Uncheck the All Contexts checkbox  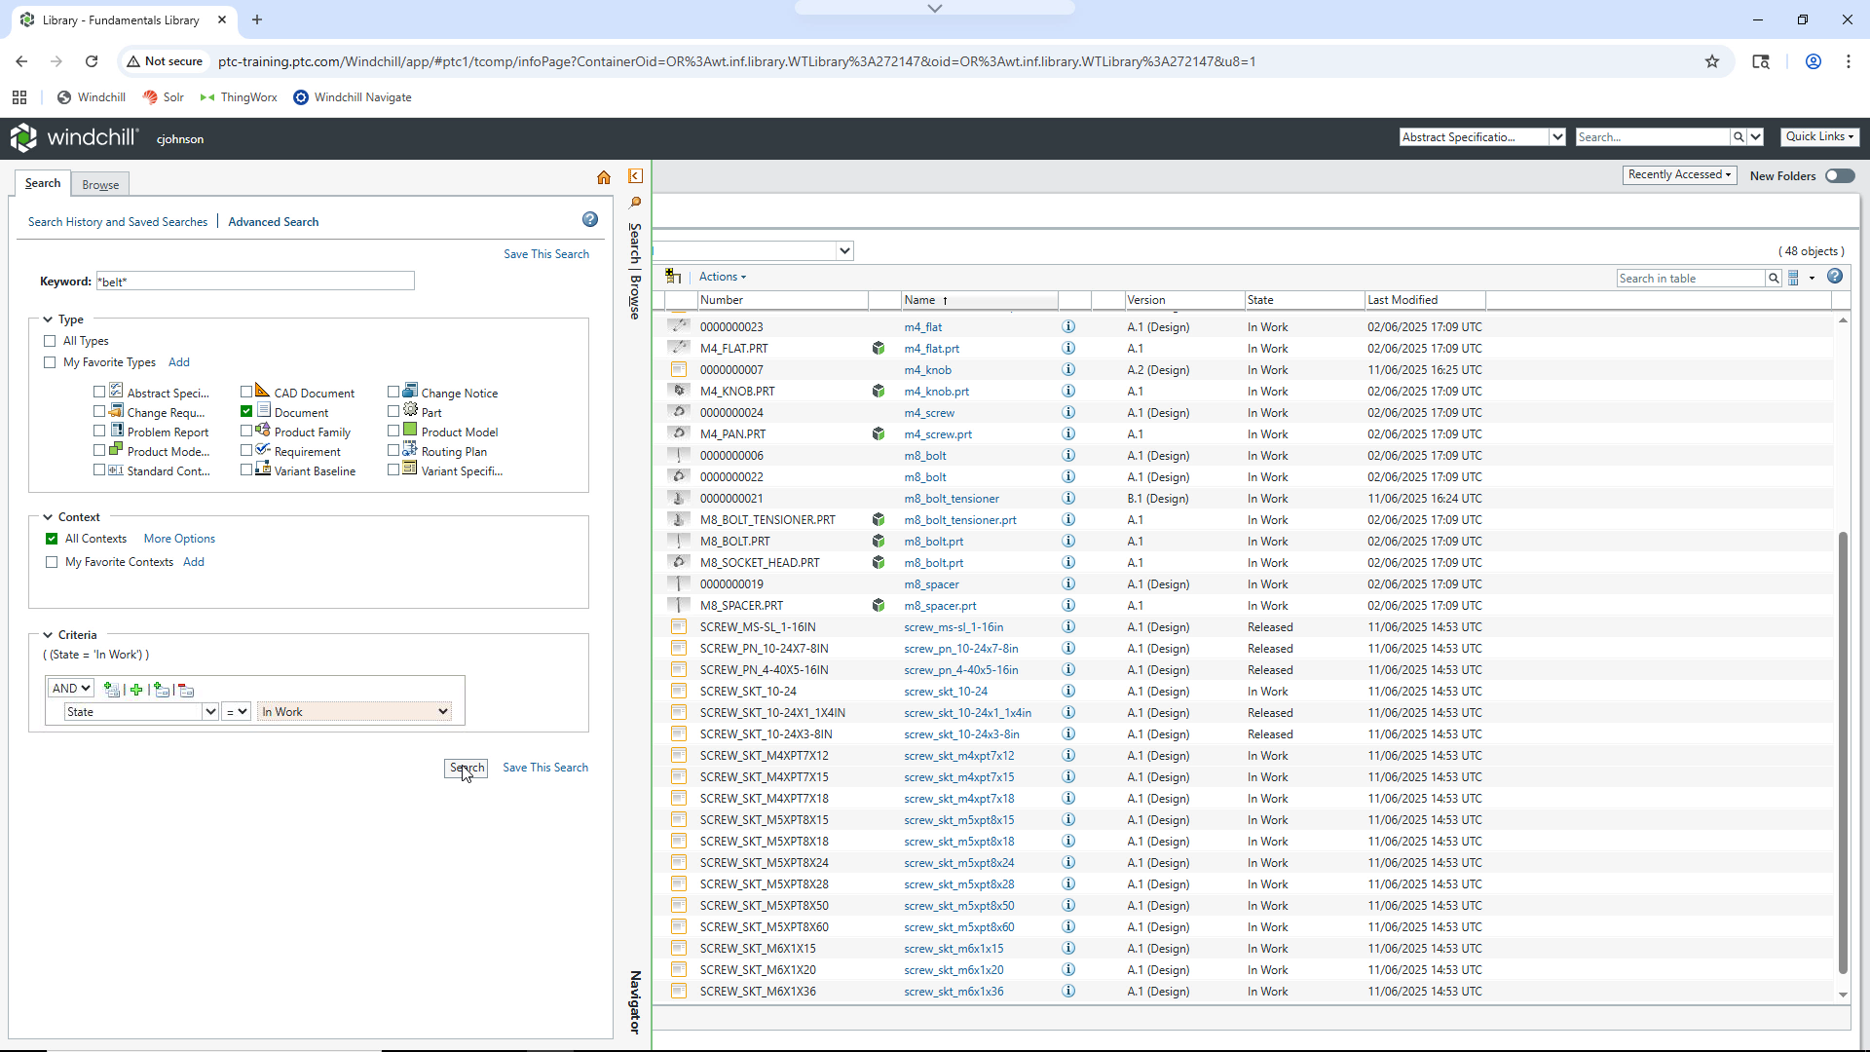52,539
